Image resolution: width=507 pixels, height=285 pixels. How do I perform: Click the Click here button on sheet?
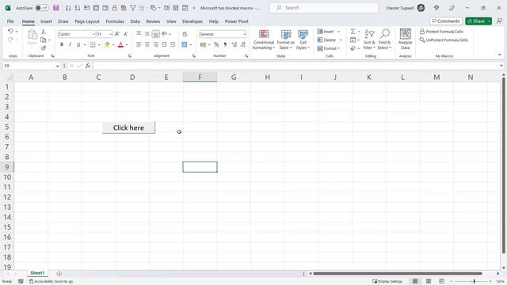click(128, 127)
